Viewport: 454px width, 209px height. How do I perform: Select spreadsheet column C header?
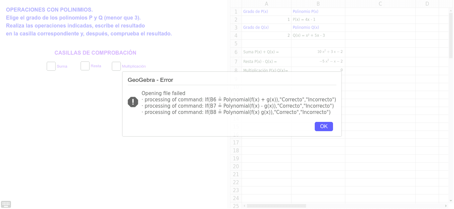pyautogui.click(x=380, y=4)
